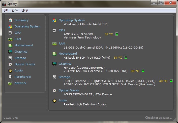Select the Network icon in the sidebar
This screenshot has height=123, width=178.
10,83
